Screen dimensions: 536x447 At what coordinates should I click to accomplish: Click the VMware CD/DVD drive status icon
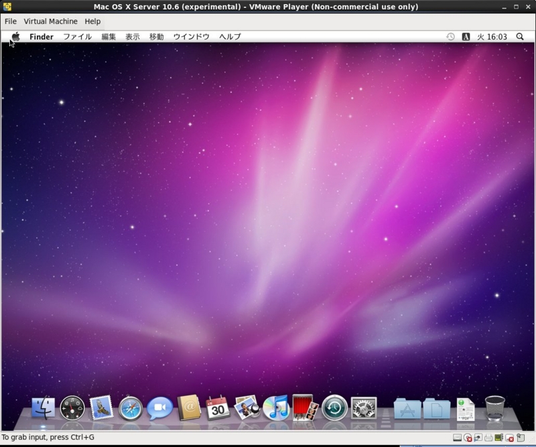pyautogui.click(x=468, y=438)
